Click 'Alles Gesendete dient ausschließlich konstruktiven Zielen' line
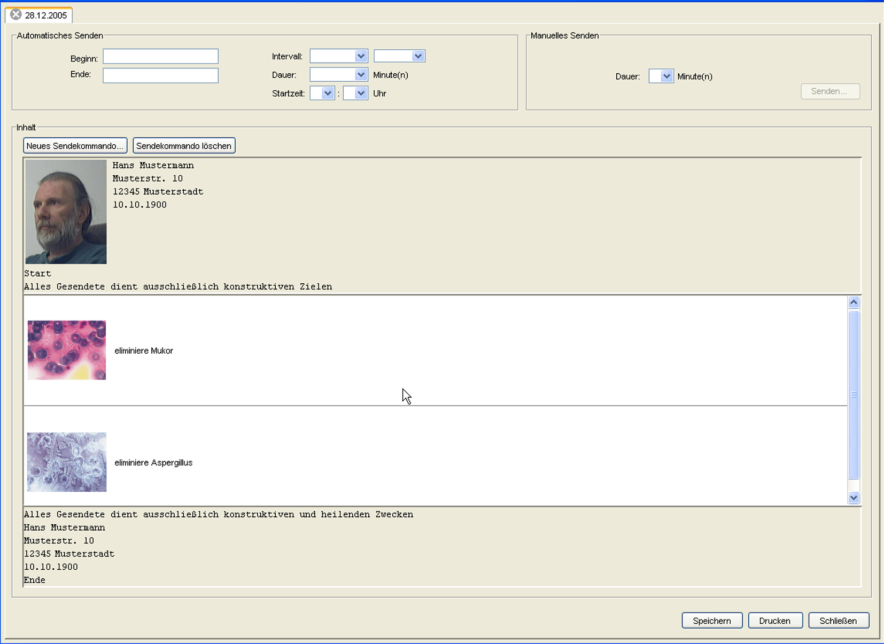This screenshot has height=644, width=884. 178,286
